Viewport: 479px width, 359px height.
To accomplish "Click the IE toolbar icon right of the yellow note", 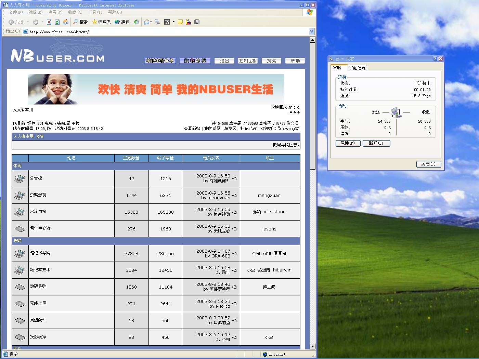I will [189, 22].
